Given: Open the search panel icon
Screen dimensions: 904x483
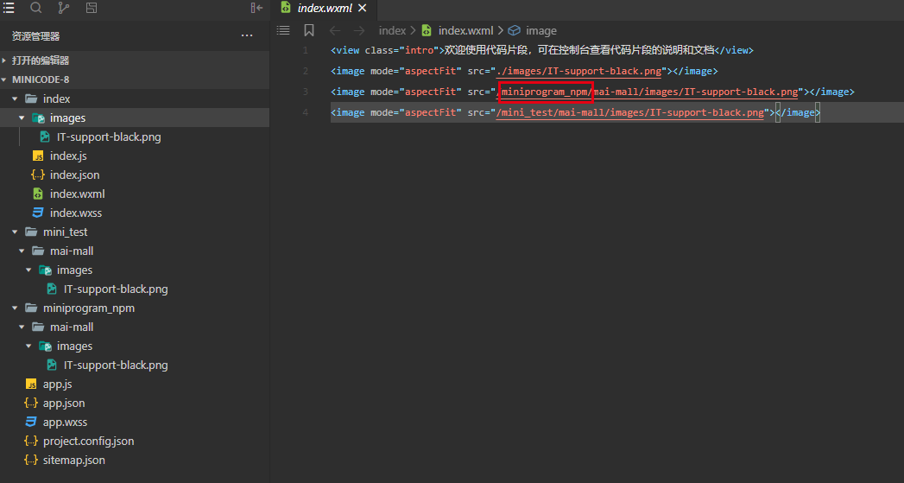Looking at the screenshot, I should 35,8.
